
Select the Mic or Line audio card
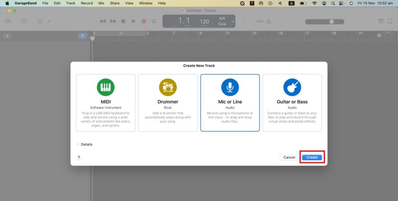[x=230, y=103]
